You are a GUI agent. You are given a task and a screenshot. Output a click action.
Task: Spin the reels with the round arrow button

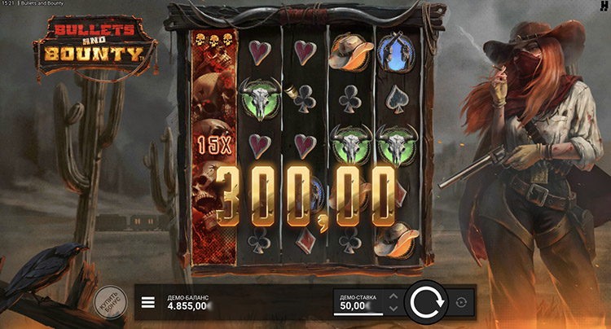(427, 302)
